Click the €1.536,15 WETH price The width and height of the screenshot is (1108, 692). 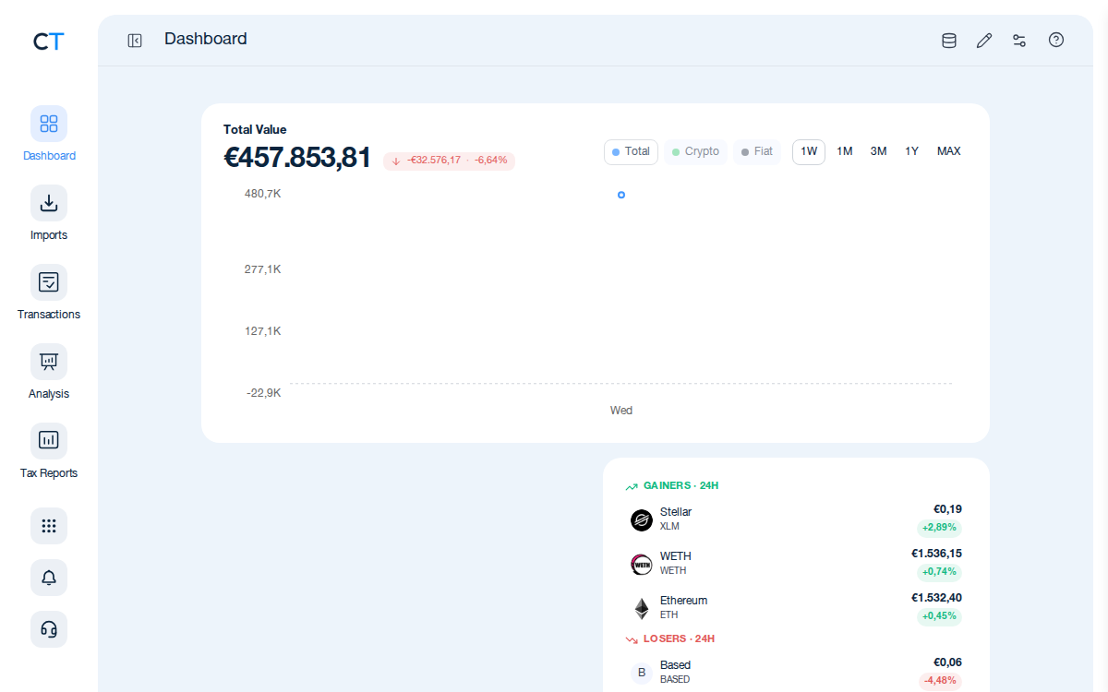pos(936,554)
